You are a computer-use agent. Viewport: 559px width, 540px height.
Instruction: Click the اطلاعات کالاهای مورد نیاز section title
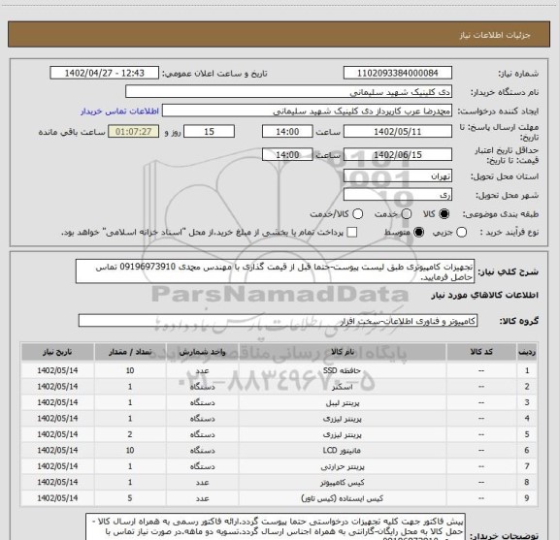coord(484,296)
